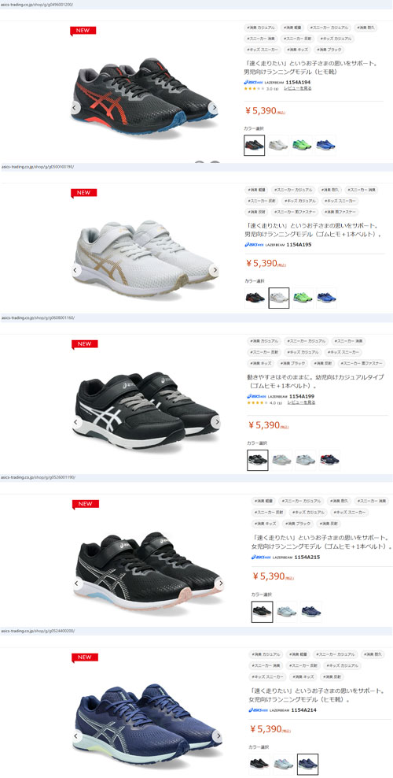393x778 pixels.
Task: Choose black color thumbnail for 1154A214
Action: tap(259, 764)
